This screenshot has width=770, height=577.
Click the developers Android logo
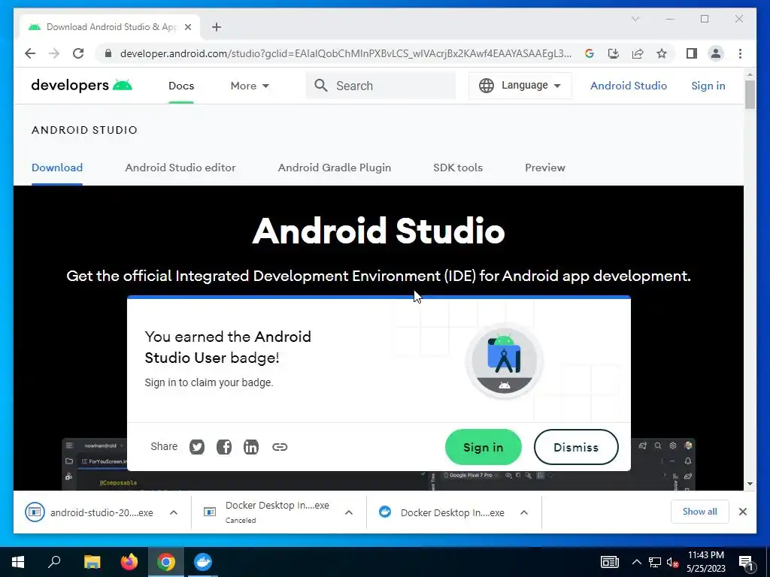[81, 86]
